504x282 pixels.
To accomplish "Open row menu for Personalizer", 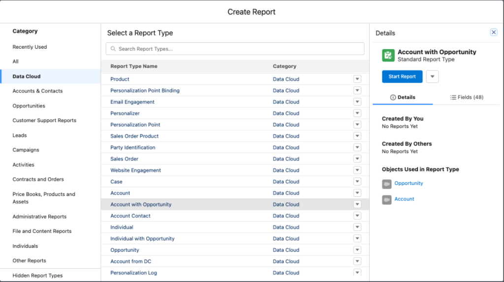I will [357, 113].
